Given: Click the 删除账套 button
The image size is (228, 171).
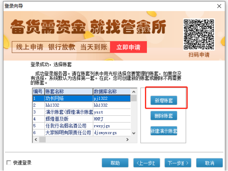Looking at the screenshot, I should [x=164, y=116].
